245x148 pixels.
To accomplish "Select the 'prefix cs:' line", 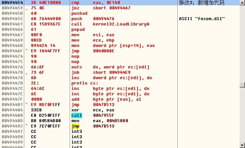I will click(85, 83).
